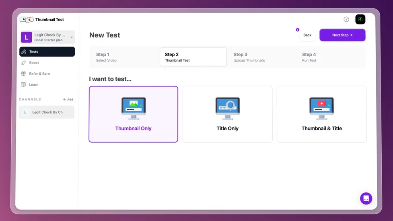Screen dimensions: 393x221
Task: Select the Thumbnail Only test option
Action: 133,114
